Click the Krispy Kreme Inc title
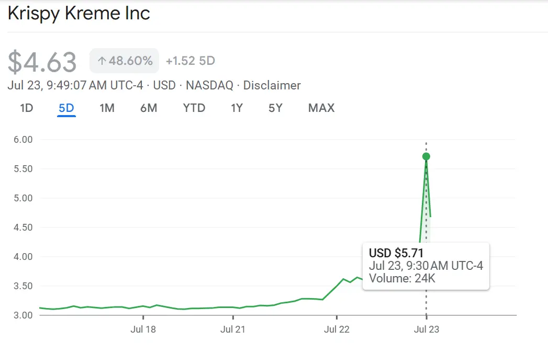This screenshot has width=548, height=353. 79,13
